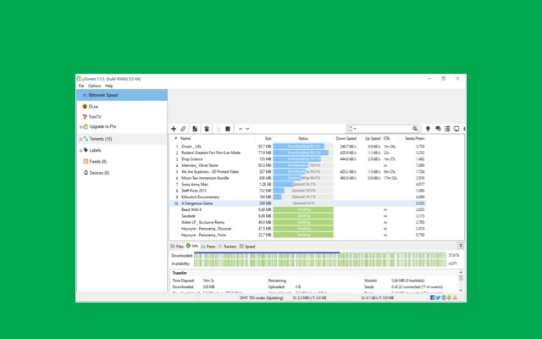The height and width of the screenshot is (339, 542).
Task: Click the Twitter icon in status bar
Action: (438, 297)
